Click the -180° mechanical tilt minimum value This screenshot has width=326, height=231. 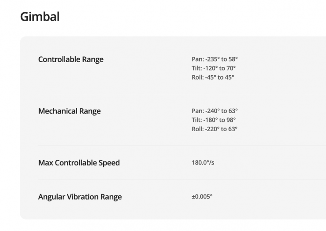pos(212,120)
